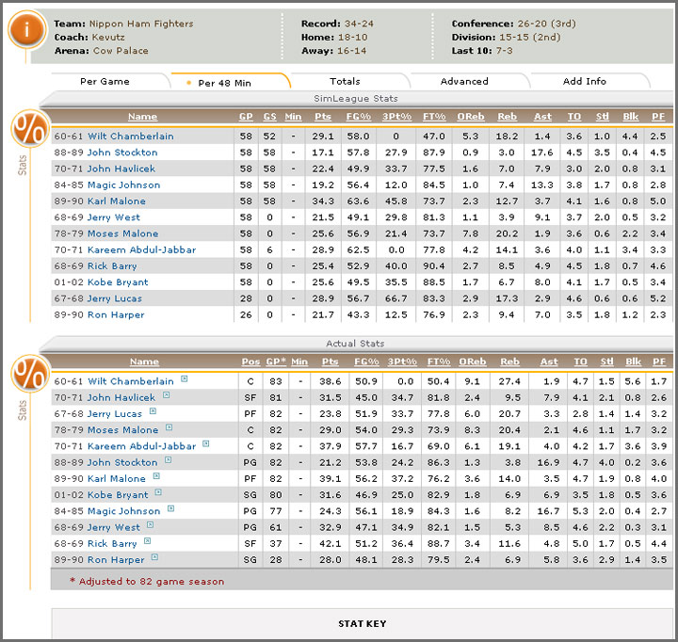Open the popup icon next to Rick Barry
The image size is (678, 642).
146,543
